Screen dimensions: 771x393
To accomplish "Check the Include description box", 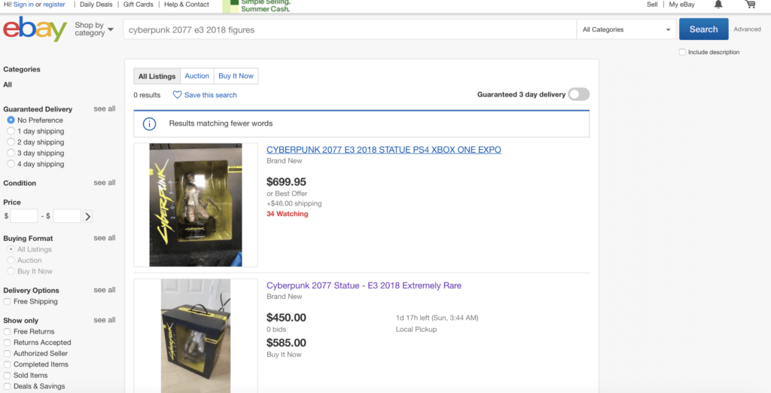I will point(682,52).
